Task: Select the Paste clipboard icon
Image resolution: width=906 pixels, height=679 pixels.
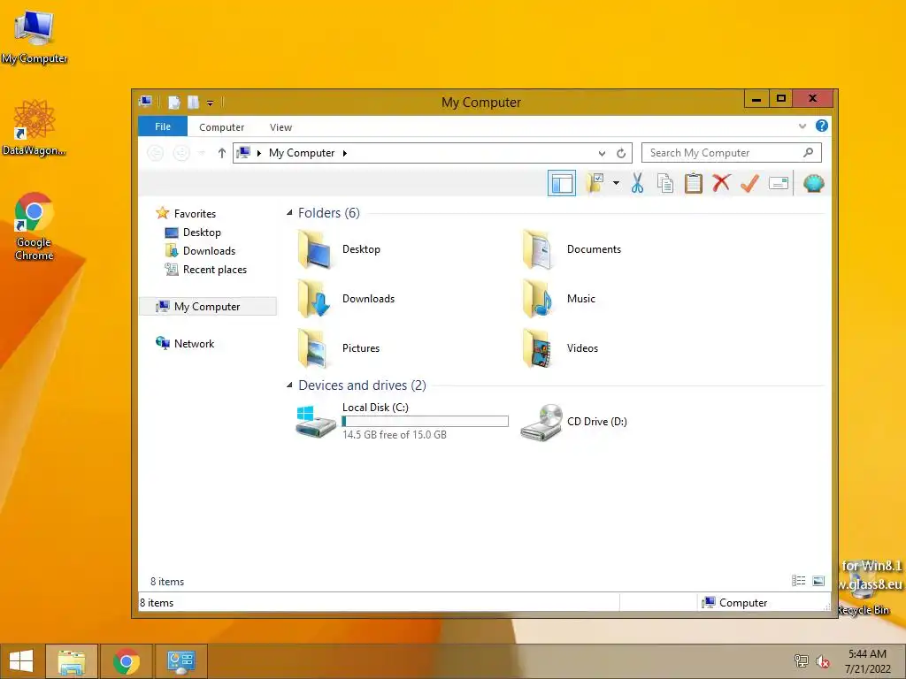Action: pos(694,184)
